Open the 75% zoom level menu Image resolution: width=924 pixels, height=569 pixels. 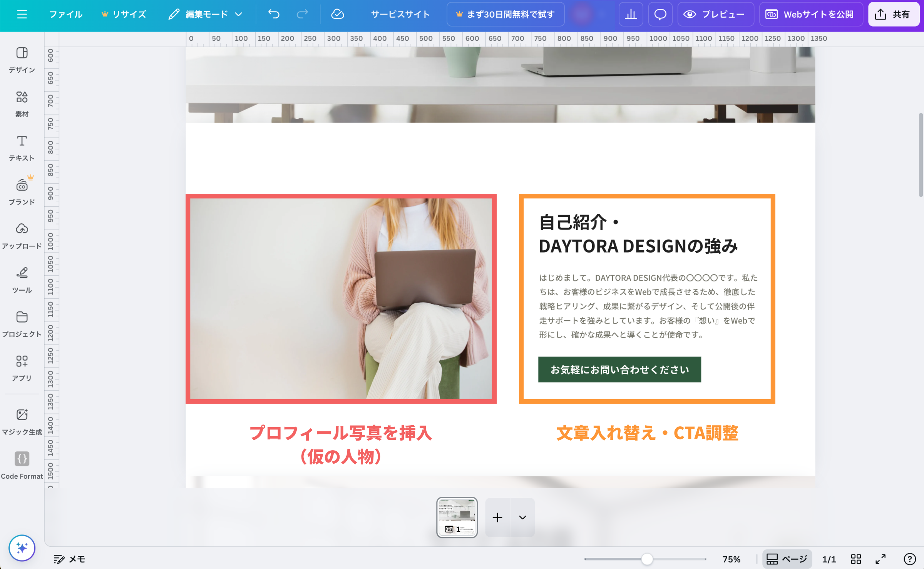click(731, 559)
